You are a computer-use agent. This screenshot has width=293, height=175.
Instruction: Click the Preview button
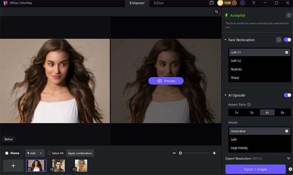pos(166,81)
